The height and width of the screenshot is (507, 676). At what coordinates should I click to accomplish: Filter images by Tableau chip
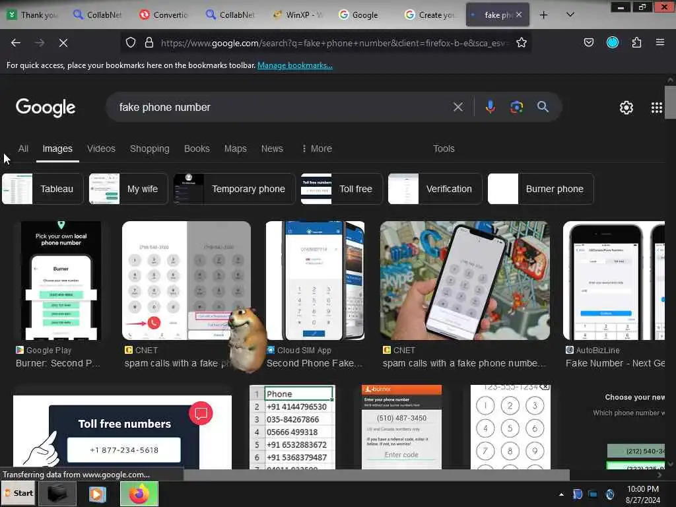click(42, 189)
